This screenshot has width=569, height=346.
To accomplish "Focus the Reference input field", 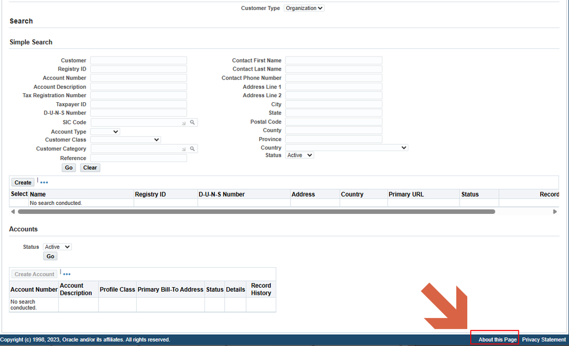I will 138,158.
